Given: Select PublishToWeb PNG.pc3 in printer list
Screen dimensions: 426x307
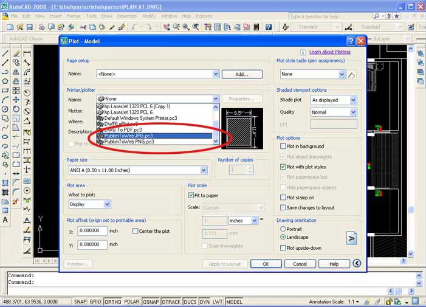Looking at the screenshot, I should (154, 142).
